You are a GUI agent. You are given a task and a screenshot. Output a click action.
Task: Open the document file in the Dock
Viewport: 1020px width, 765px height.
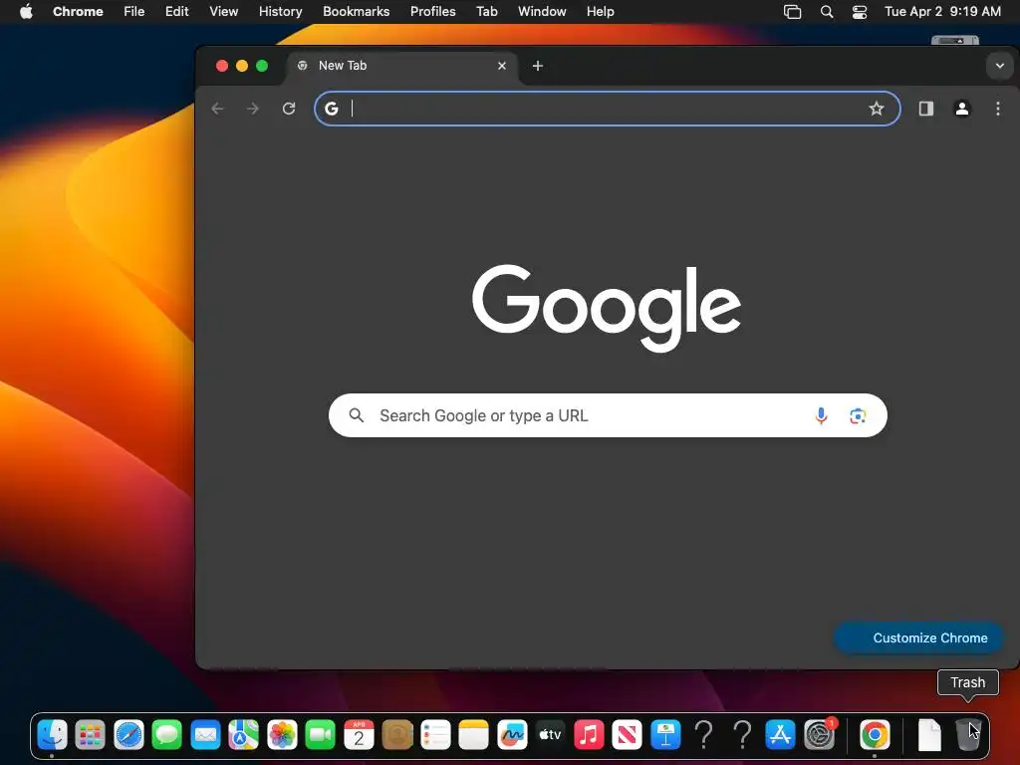click(929, 735)
